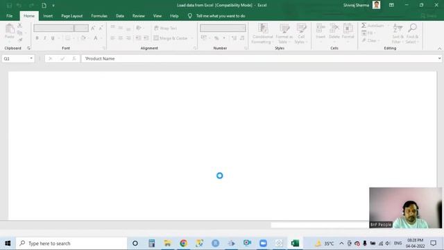
Task: Center text horizontally in Alignment group
Action: [121, 38]
